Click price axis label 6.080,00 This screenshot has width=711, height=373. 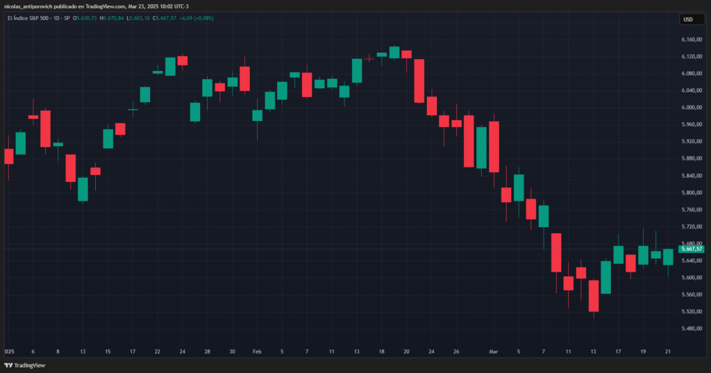point(692,74)
